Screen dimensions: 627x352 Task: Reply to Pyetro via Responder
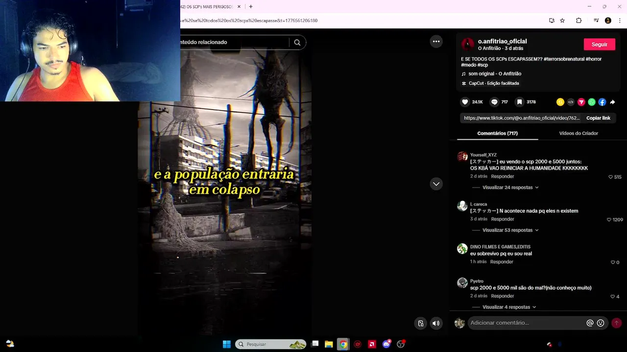[x=503, y=296]
